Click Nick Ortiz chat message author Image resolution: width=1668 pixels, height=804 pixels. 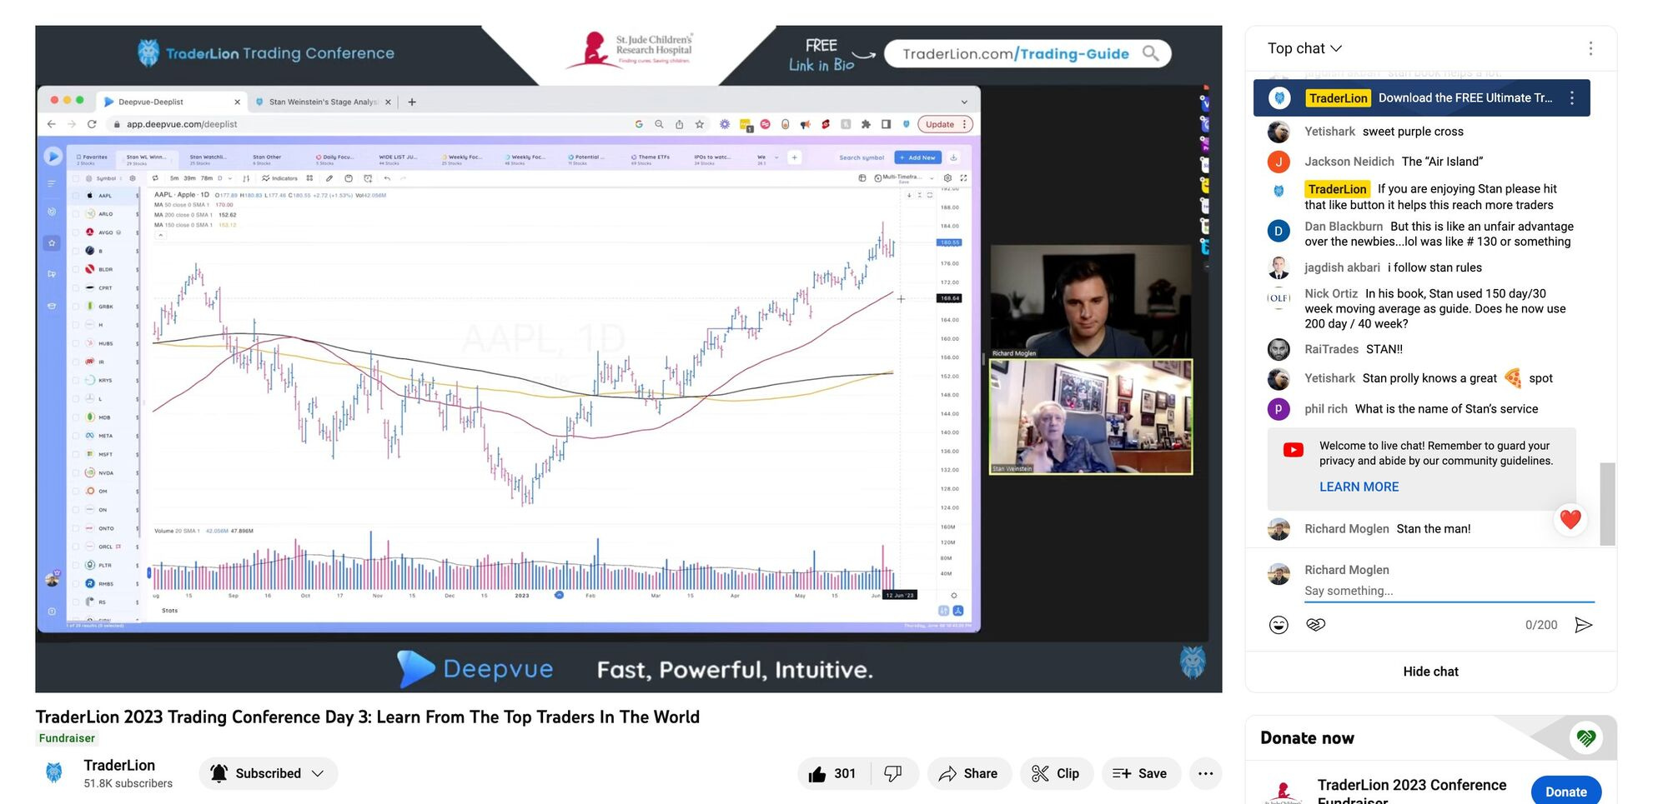click(1331, 293)
